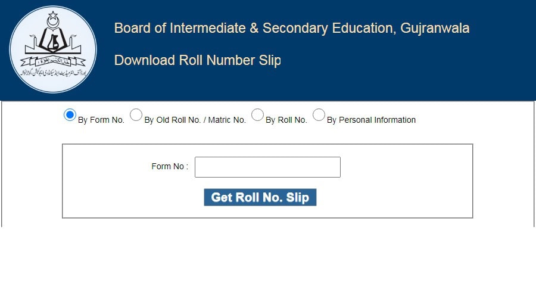This screenshot has width=536, height=289.
Task: Click the Board of Intermediate & Secondary Education heading
Action: (x=292, y=28)
